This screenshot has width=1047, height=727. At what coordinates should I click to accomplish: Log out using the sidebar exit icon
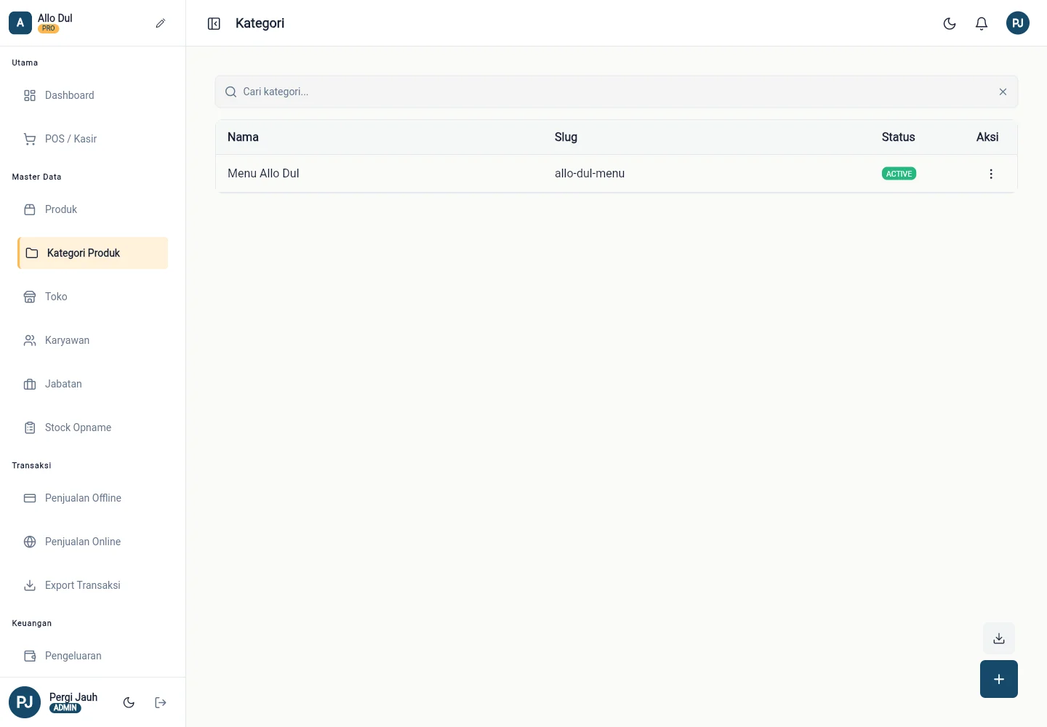pos(161,702)
